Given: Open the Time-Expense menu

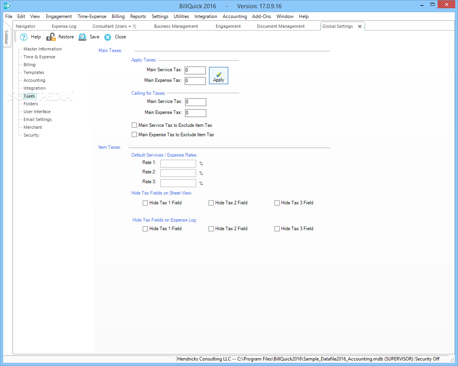Looking at the screenshot, I should (92, 16).
